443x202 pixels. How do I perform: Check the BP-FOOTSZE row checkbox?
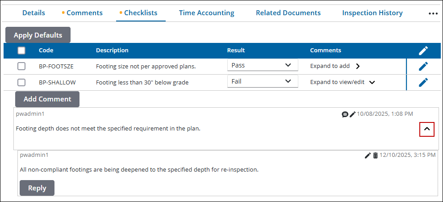click(21, 66)
